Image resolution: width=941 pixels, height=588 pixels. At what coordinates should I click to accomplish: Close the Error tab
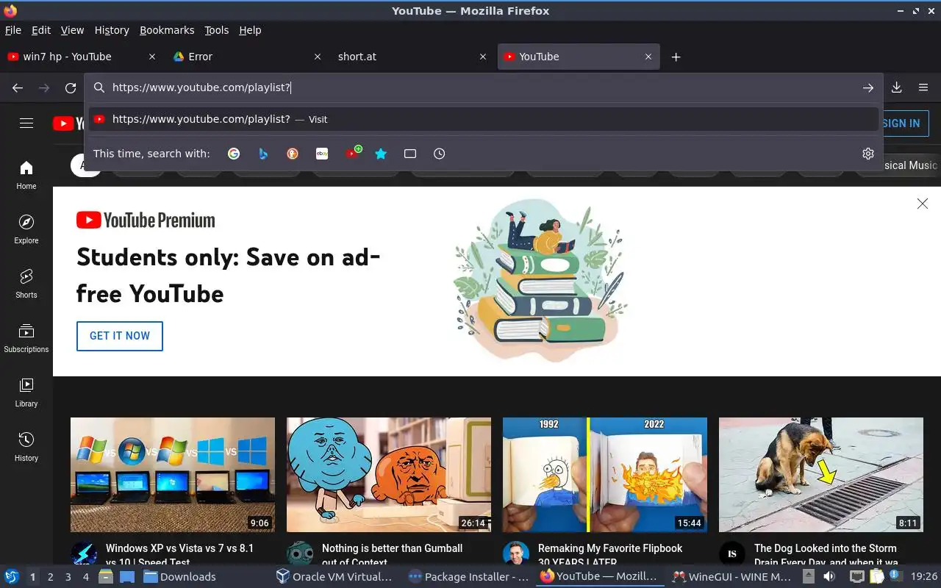(318, 57)
